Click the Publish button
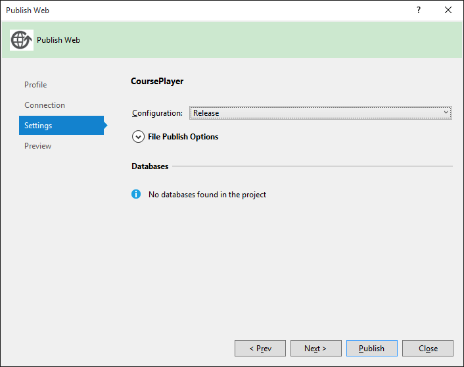Screen dimensions: 464x367 pyautogui.click(x=372, y=349)
